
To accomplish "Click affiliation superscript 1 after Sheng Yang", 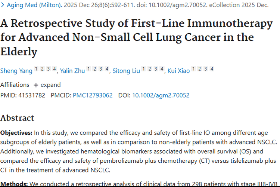I will (36, 69).
